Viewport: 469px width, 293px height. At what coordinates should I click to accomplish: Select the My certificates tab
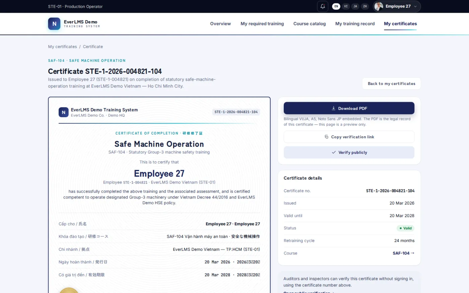(x=400, y=24)
